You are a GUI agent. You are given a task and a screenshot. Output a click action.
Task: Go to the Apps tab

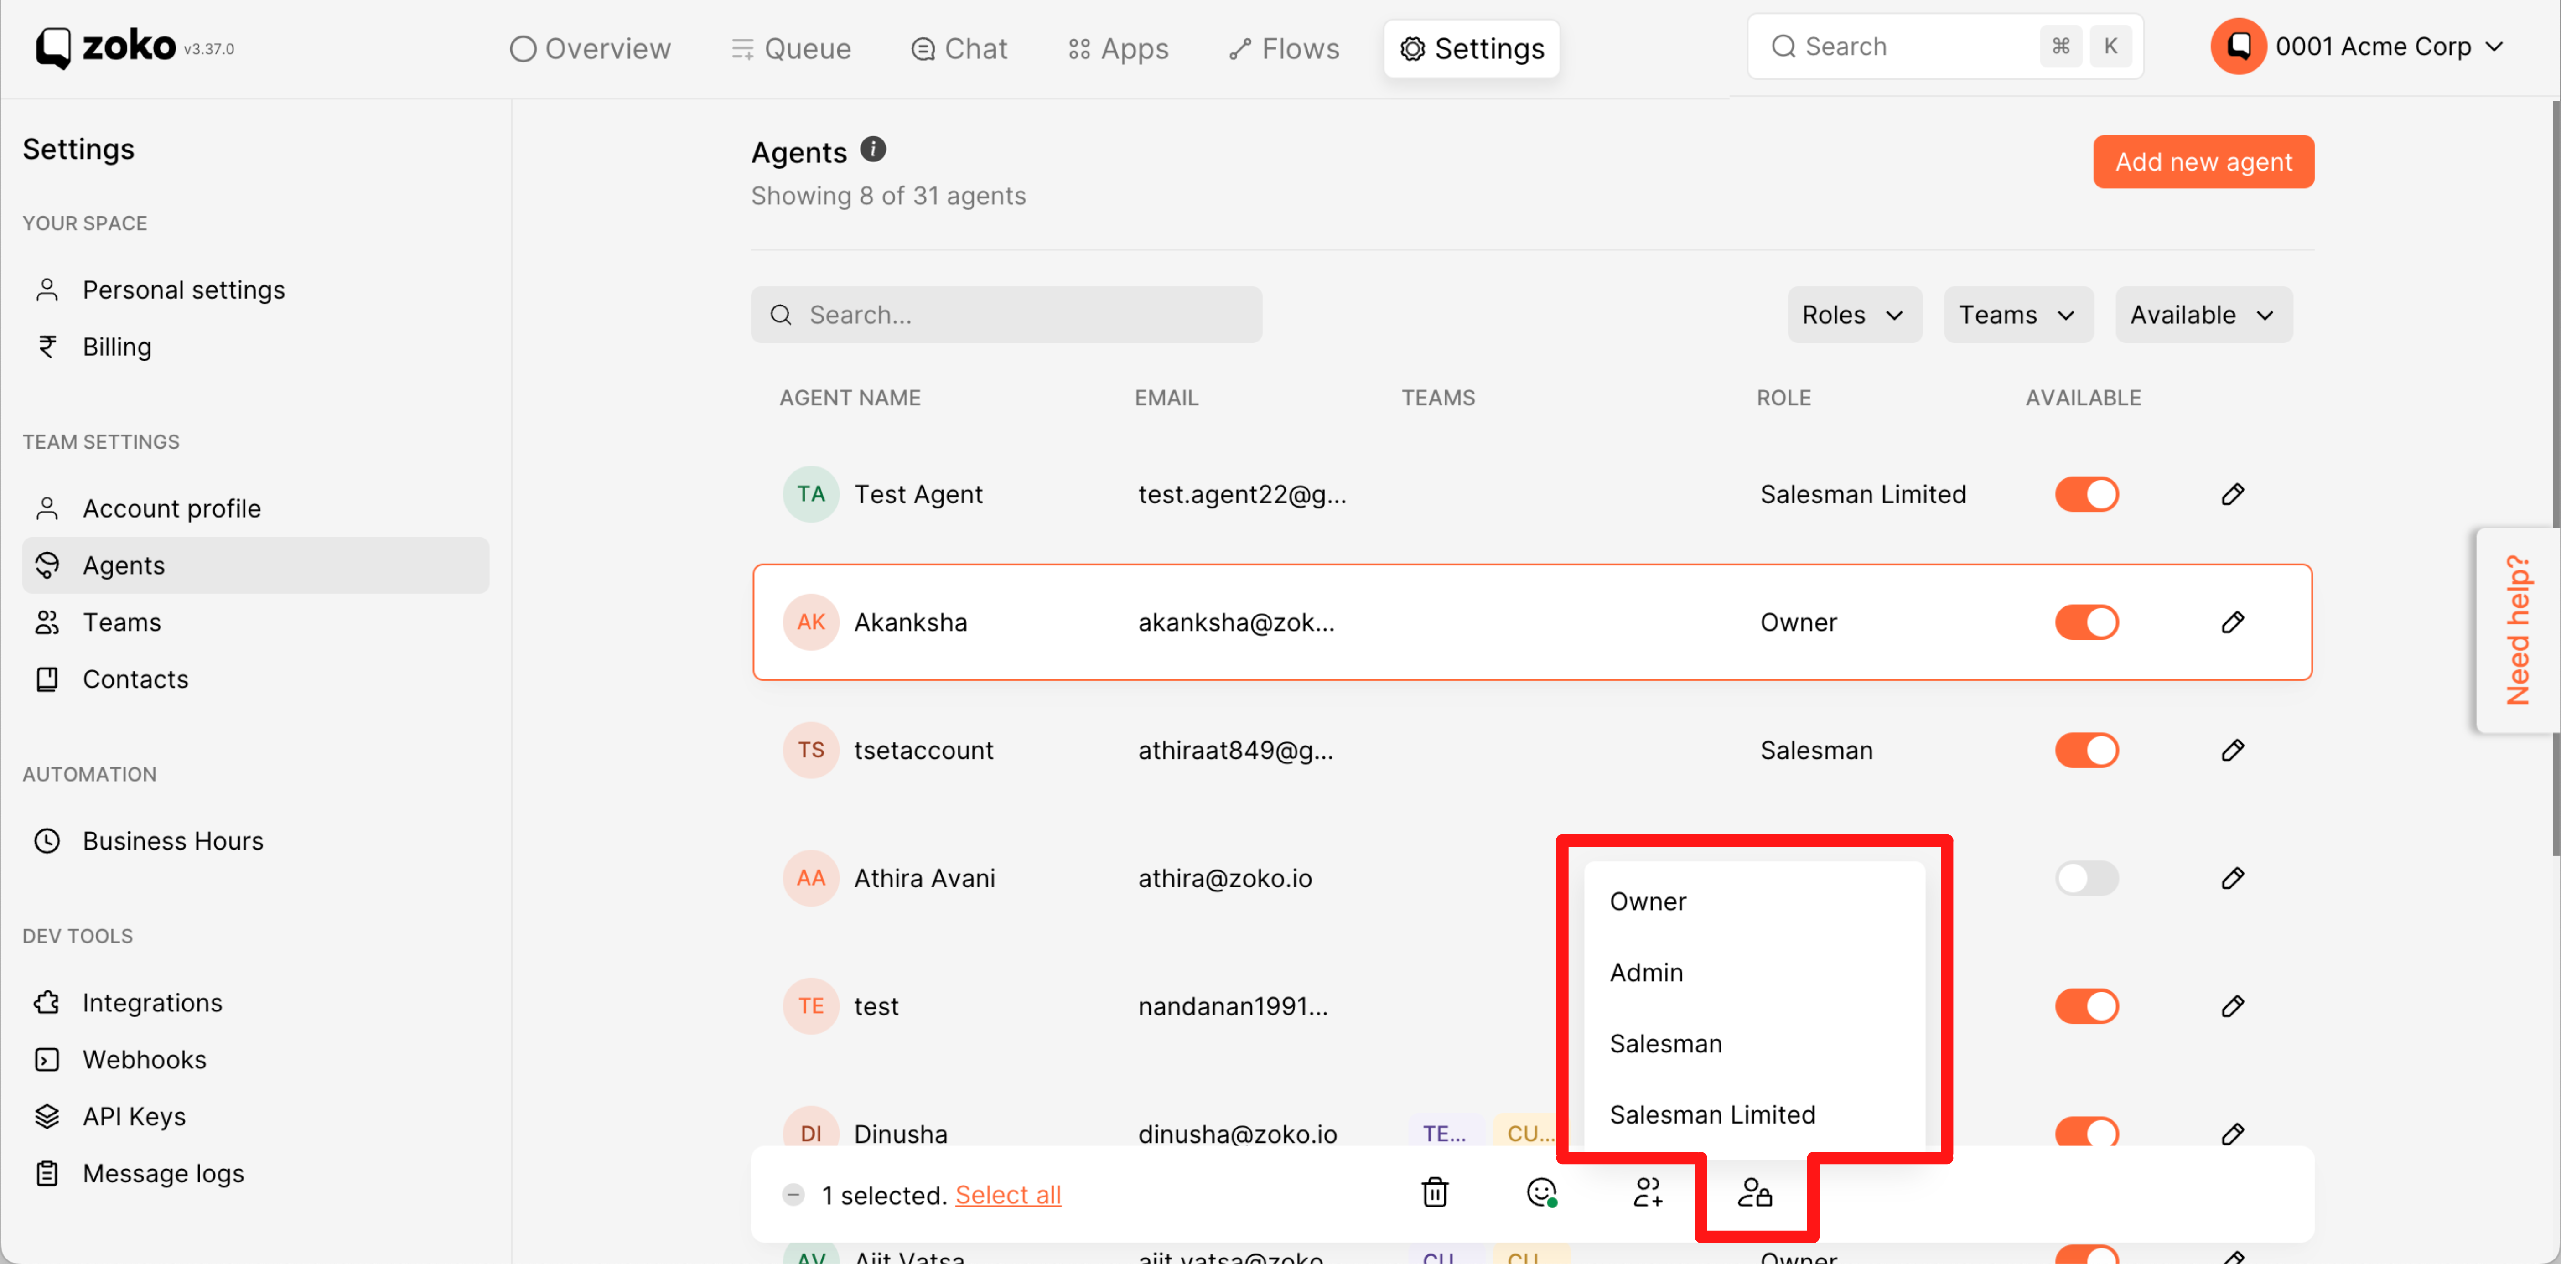1119,49
